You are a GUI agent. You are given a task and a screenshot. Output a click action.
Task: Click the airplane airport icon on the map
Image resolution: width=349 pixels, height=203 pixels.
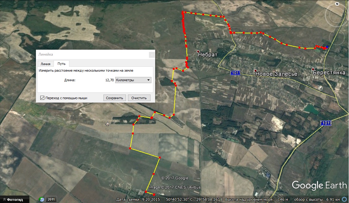pos(107,124)
